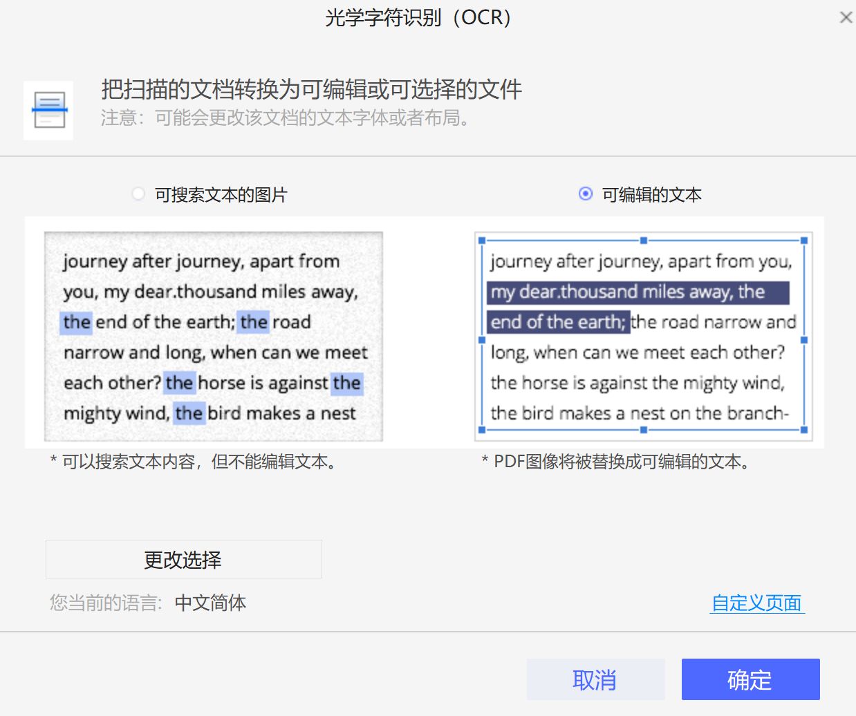Click the 可编辑的文本 label text
This screenshot has height=716, width=856.
pyautogui.click(x=653, y=195)
